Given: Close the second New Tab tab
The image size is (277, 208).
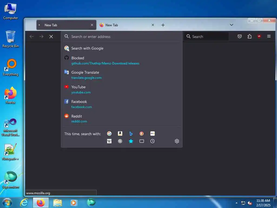Looking at the screenshot, I should [153, 25].
